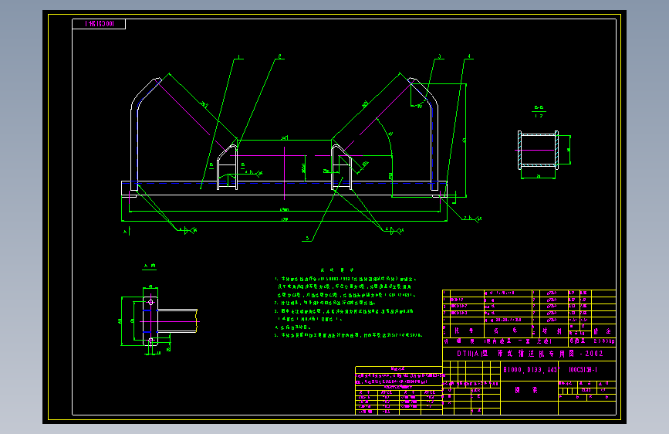
Task: Click the 'DTII(A)' conveyor title line dated 2002
Action: [530, 354]
